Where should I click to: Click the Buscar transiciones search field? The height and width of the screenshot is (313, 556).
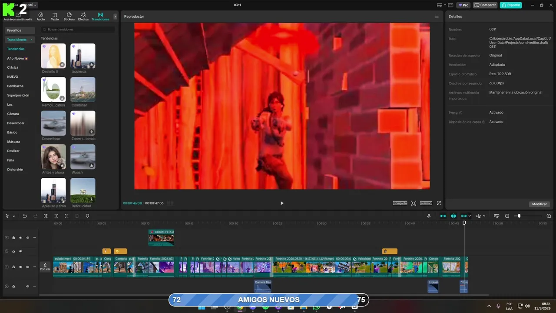click(78, 30)
